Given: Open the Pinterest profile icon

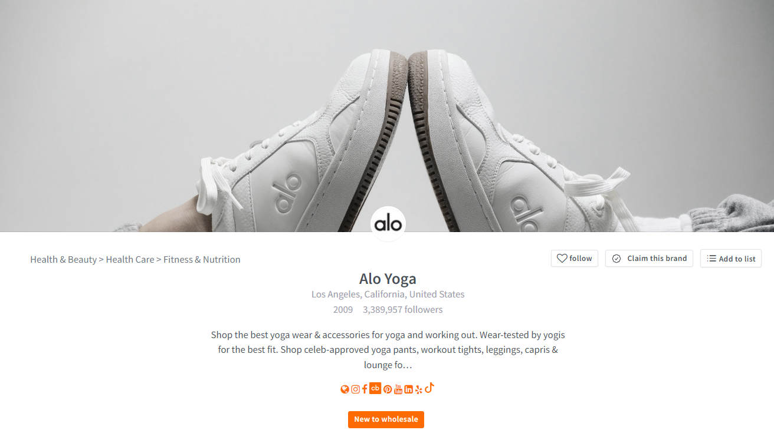Looking at the screenshot, I should pyautogui.click(x=388, y=389).
